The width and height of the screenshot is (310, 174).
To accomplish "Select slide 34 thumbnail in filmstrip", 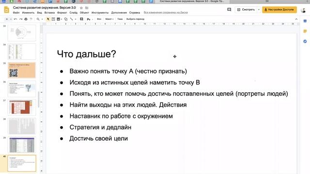I will (22, 52).
